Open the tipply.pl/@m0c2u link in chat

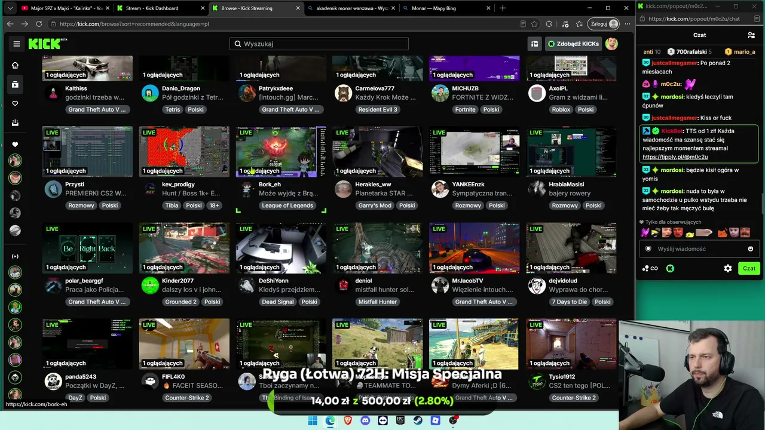pyautogui.click(x=675, y=157)
